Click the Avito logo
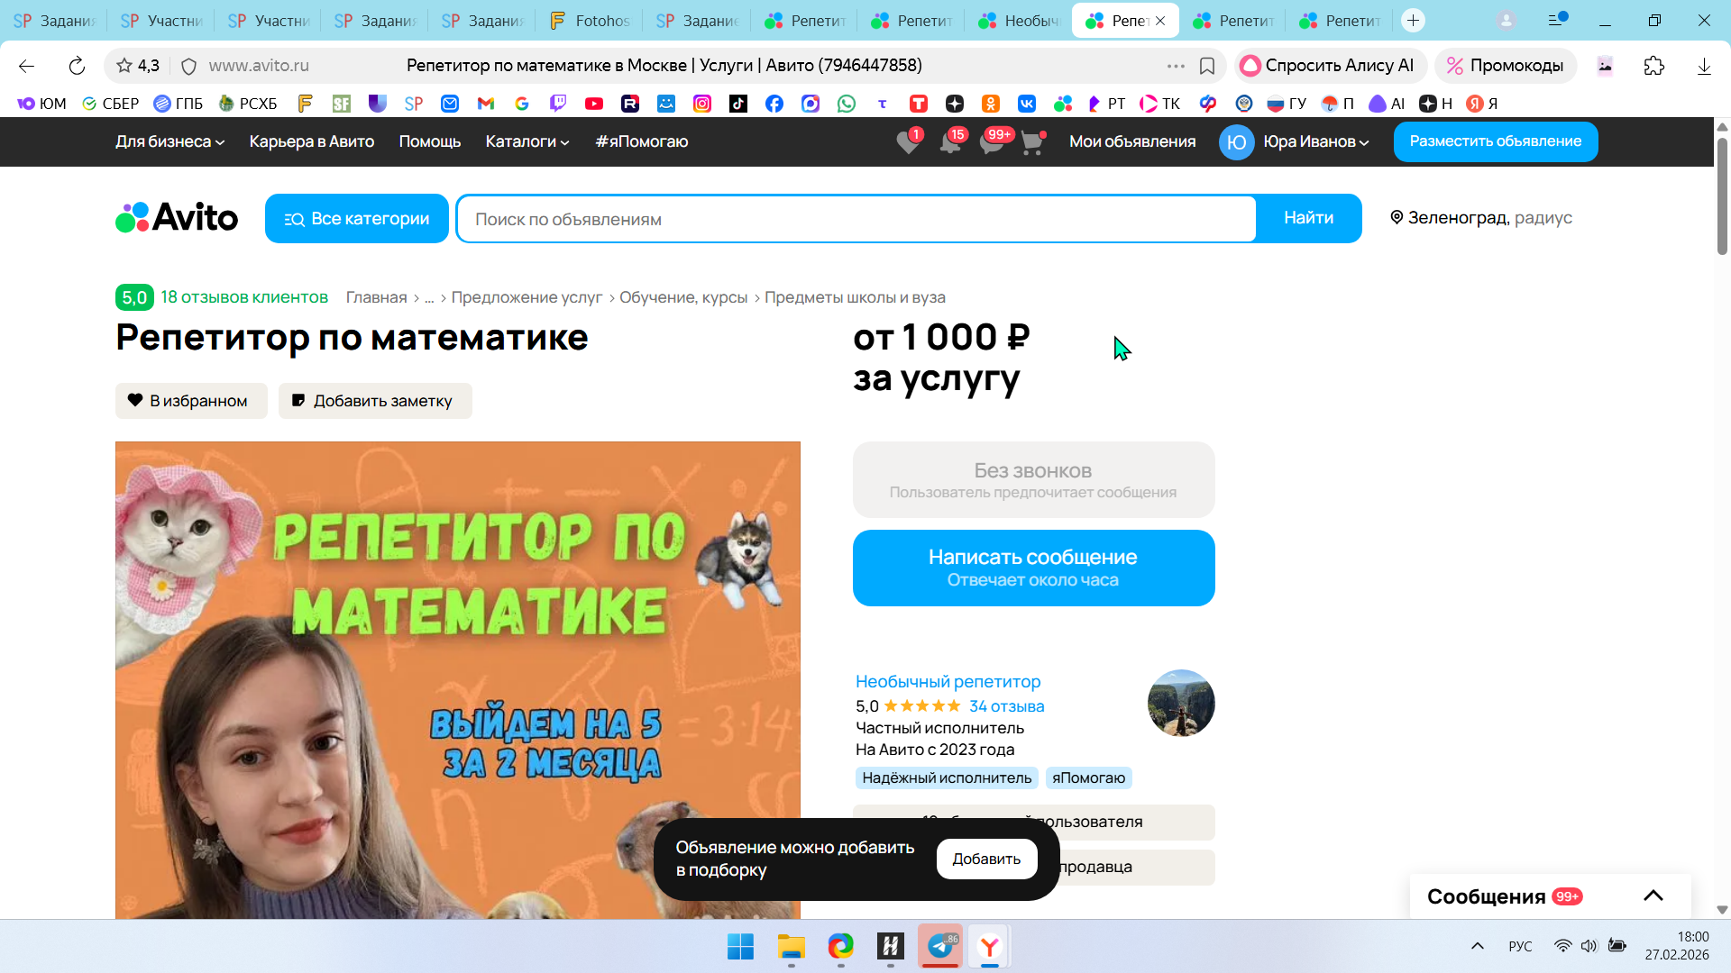Screen dimensions: 1731x973 pos(177,218)
